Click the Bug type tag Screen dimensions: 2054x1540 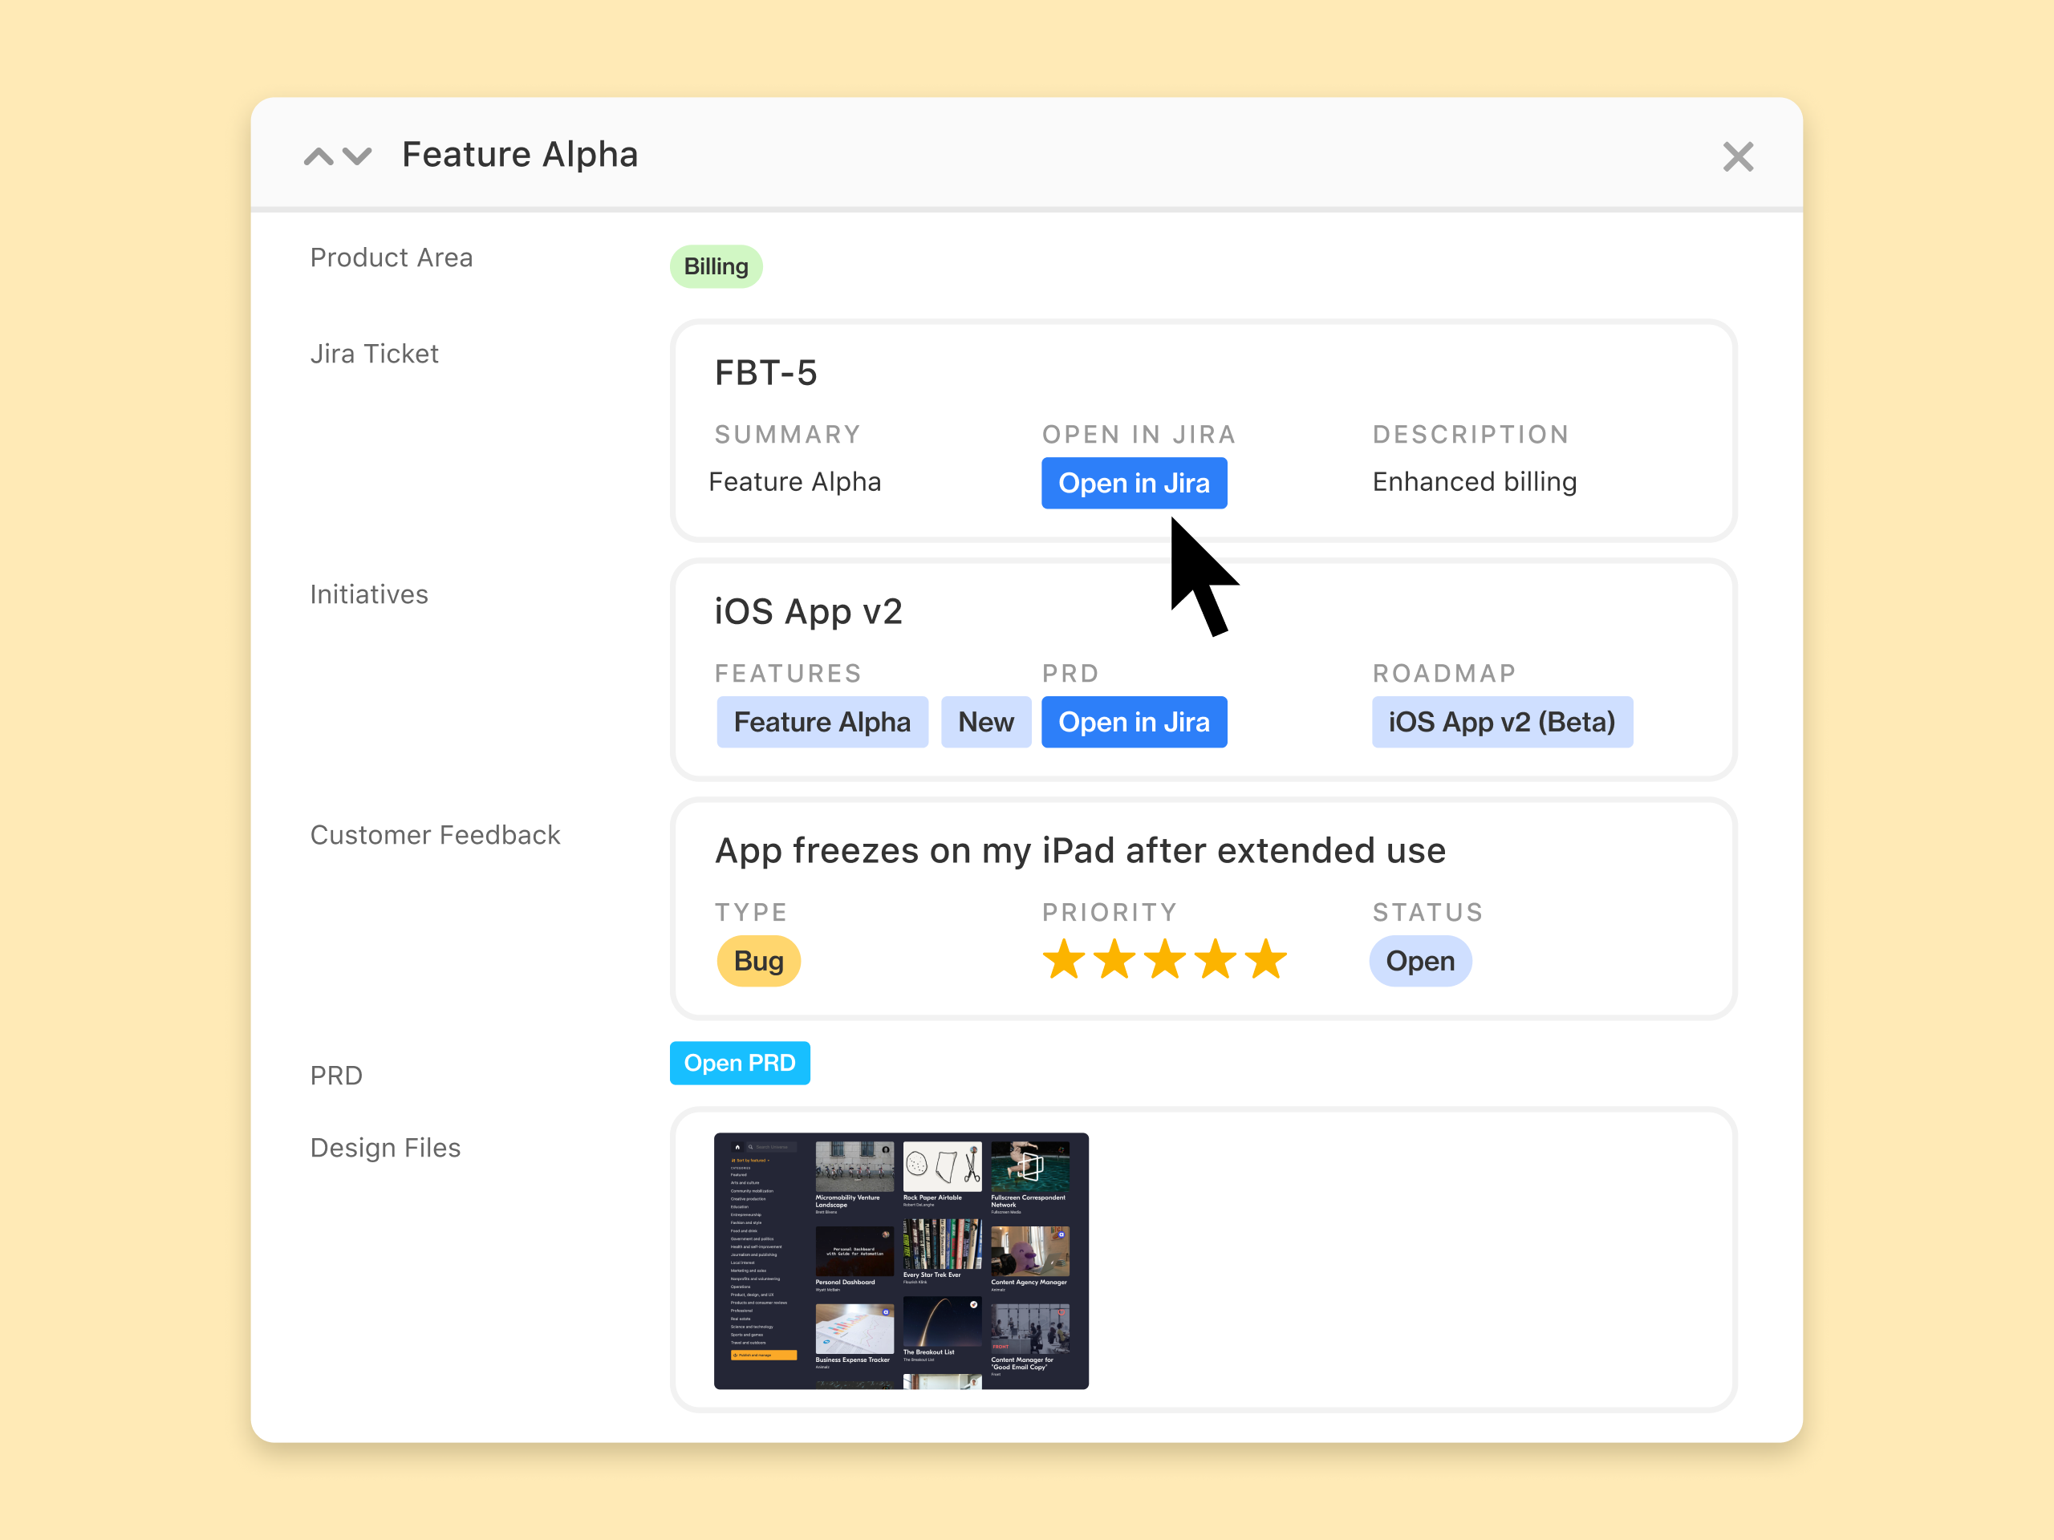[x=759, y=961]
